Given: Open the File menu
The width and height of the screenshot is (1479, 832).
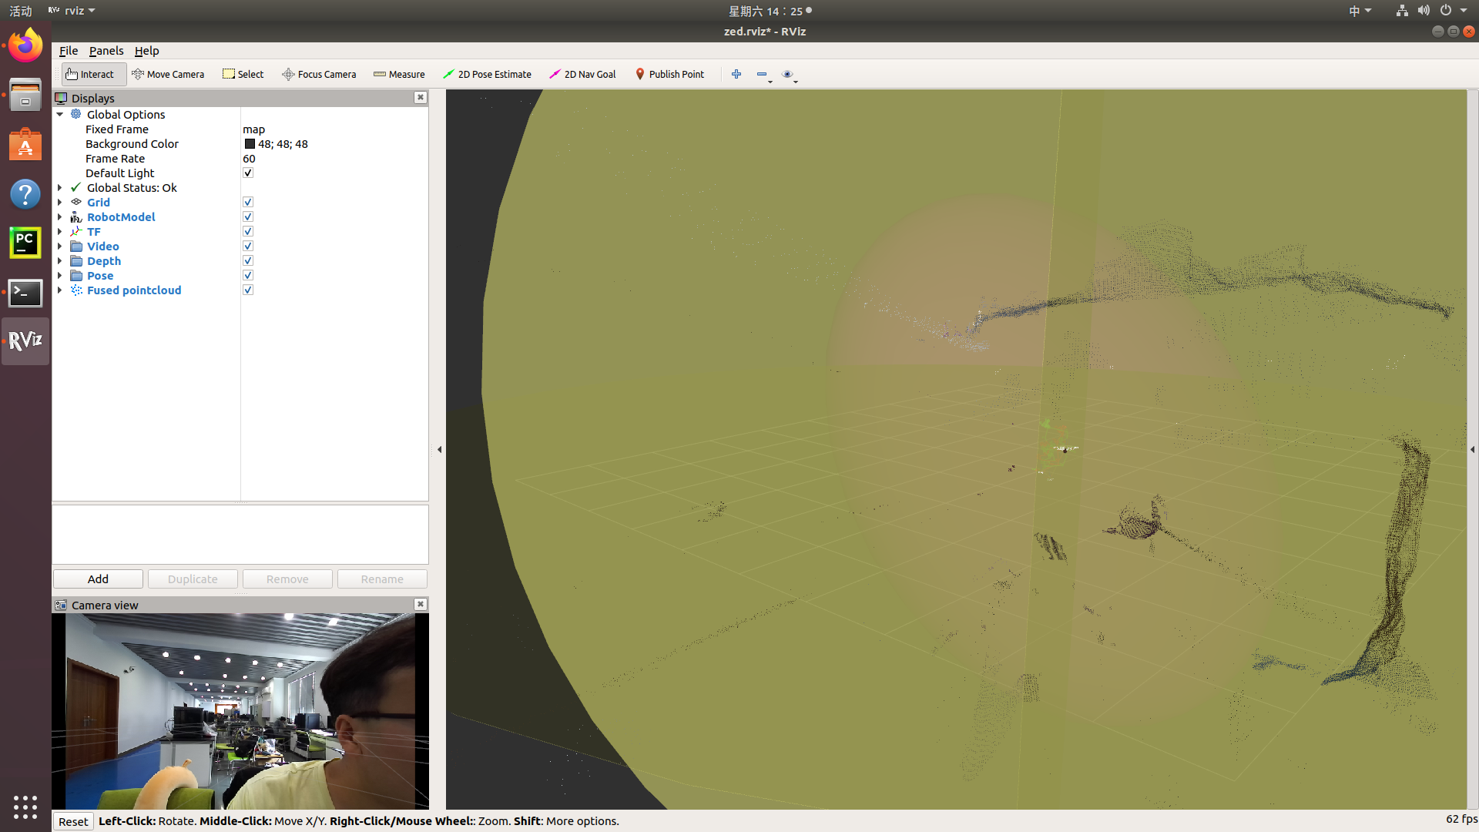Looking at the screenshot, I should point(69,51).
